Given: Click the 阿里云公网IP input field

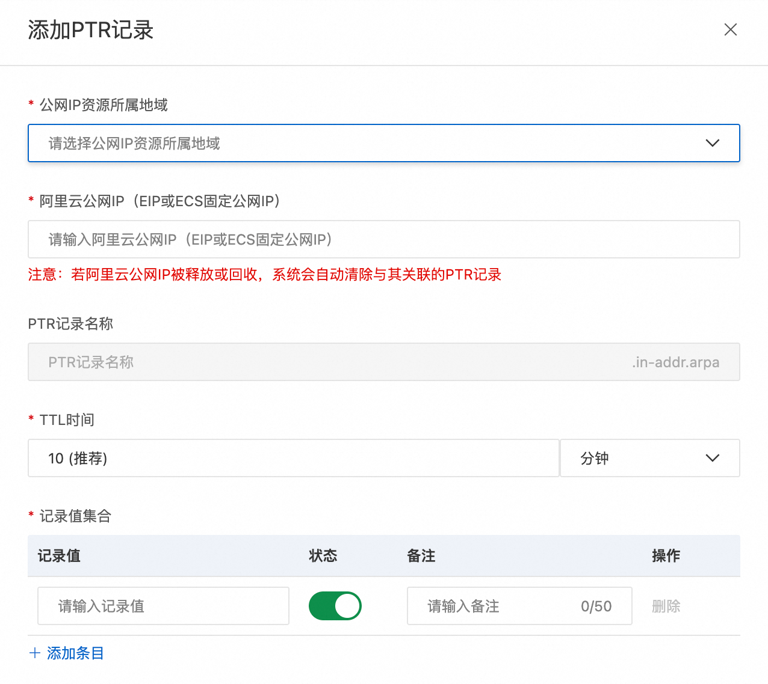Looking at the screenshot, I should [384, 239].
